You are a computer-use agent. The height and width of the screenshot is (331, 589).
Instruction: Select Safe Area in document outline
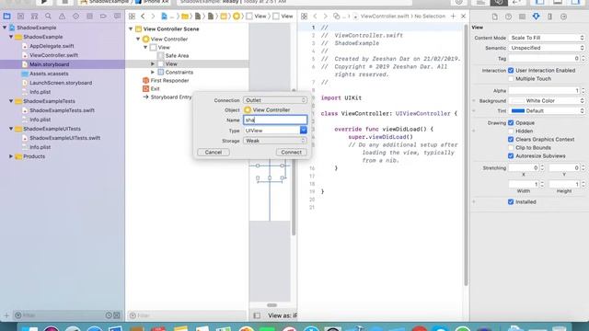(177, 55)
